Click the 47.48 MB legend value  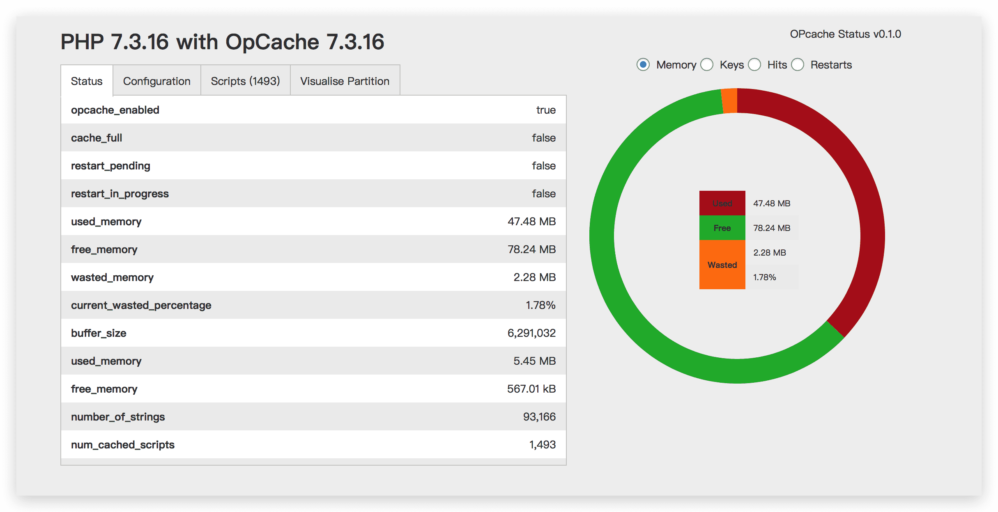click(x=772, y=203)
